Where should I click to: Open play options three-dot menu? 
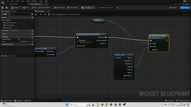tap(94, 8)
